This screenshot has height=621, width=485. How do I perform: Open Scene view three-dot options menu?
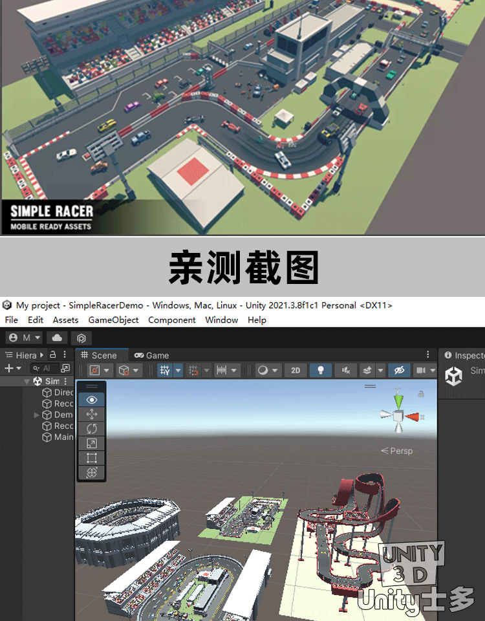point(427,354)
